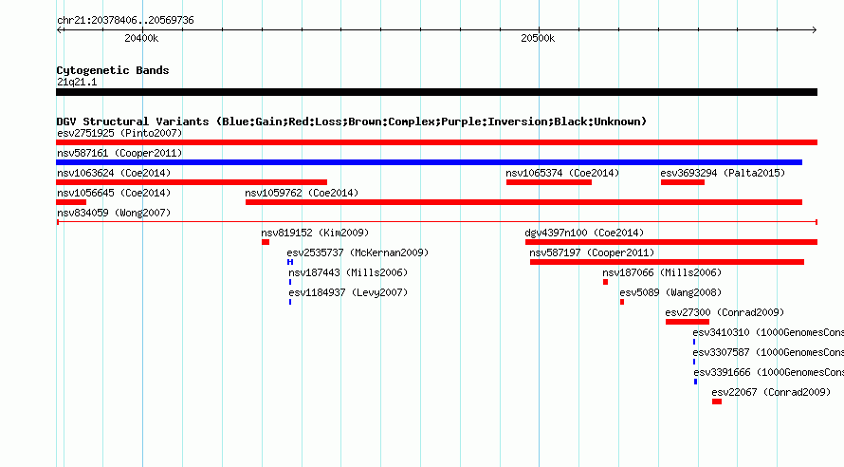The width and height of the screenshot is (844, 467).
Task: Click red bar under nsv1065374
Action: coord(549,182)
